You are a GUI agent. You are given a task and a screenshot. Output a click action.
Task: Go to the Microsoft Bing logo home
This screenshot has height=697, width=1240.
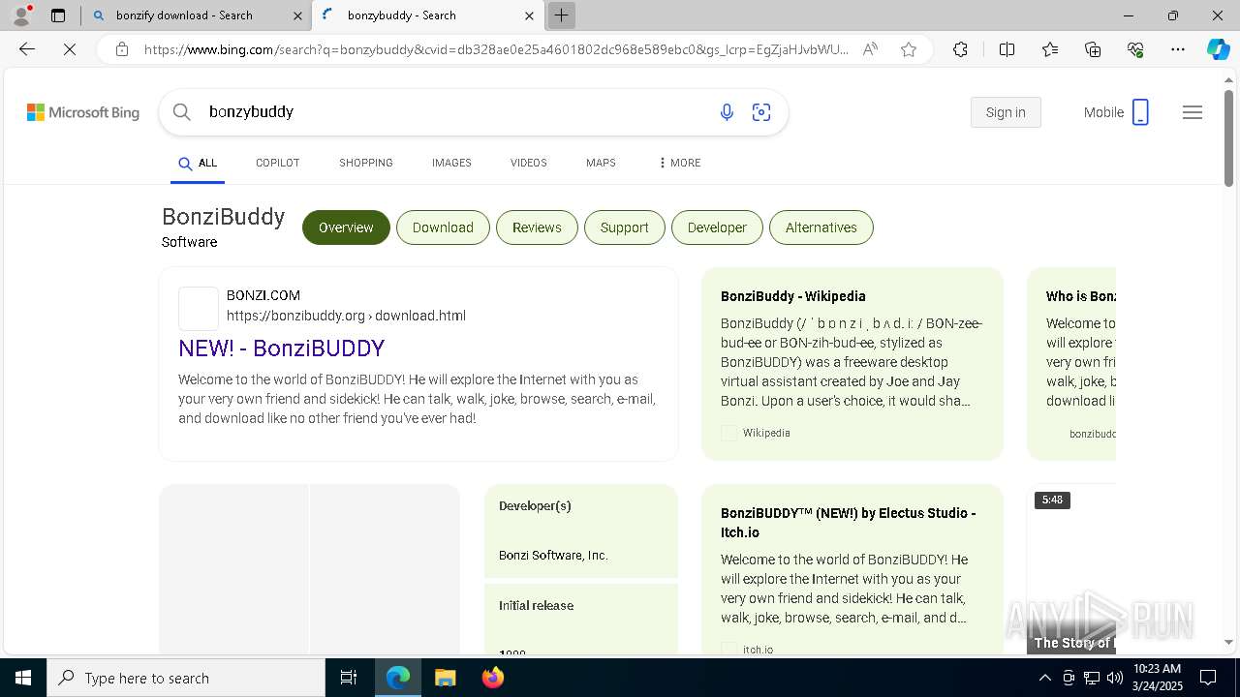pos(83,112)
